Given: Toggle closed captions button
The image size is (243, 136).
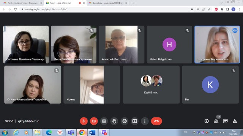Looking at the screenshot, I should [x=104, y=121].
